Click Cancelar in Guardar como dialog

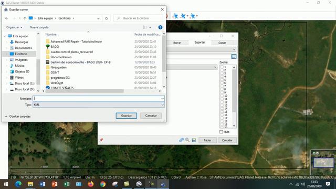pyautogui.click(x=151, y=115)
